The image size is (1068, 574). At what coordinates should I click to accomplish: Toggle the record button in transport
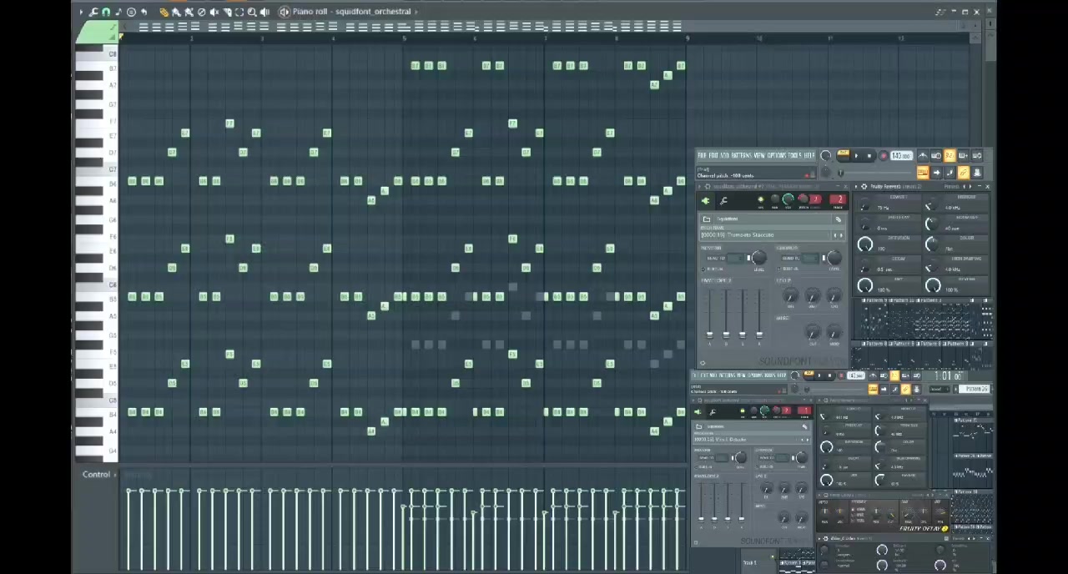[883, 156]
